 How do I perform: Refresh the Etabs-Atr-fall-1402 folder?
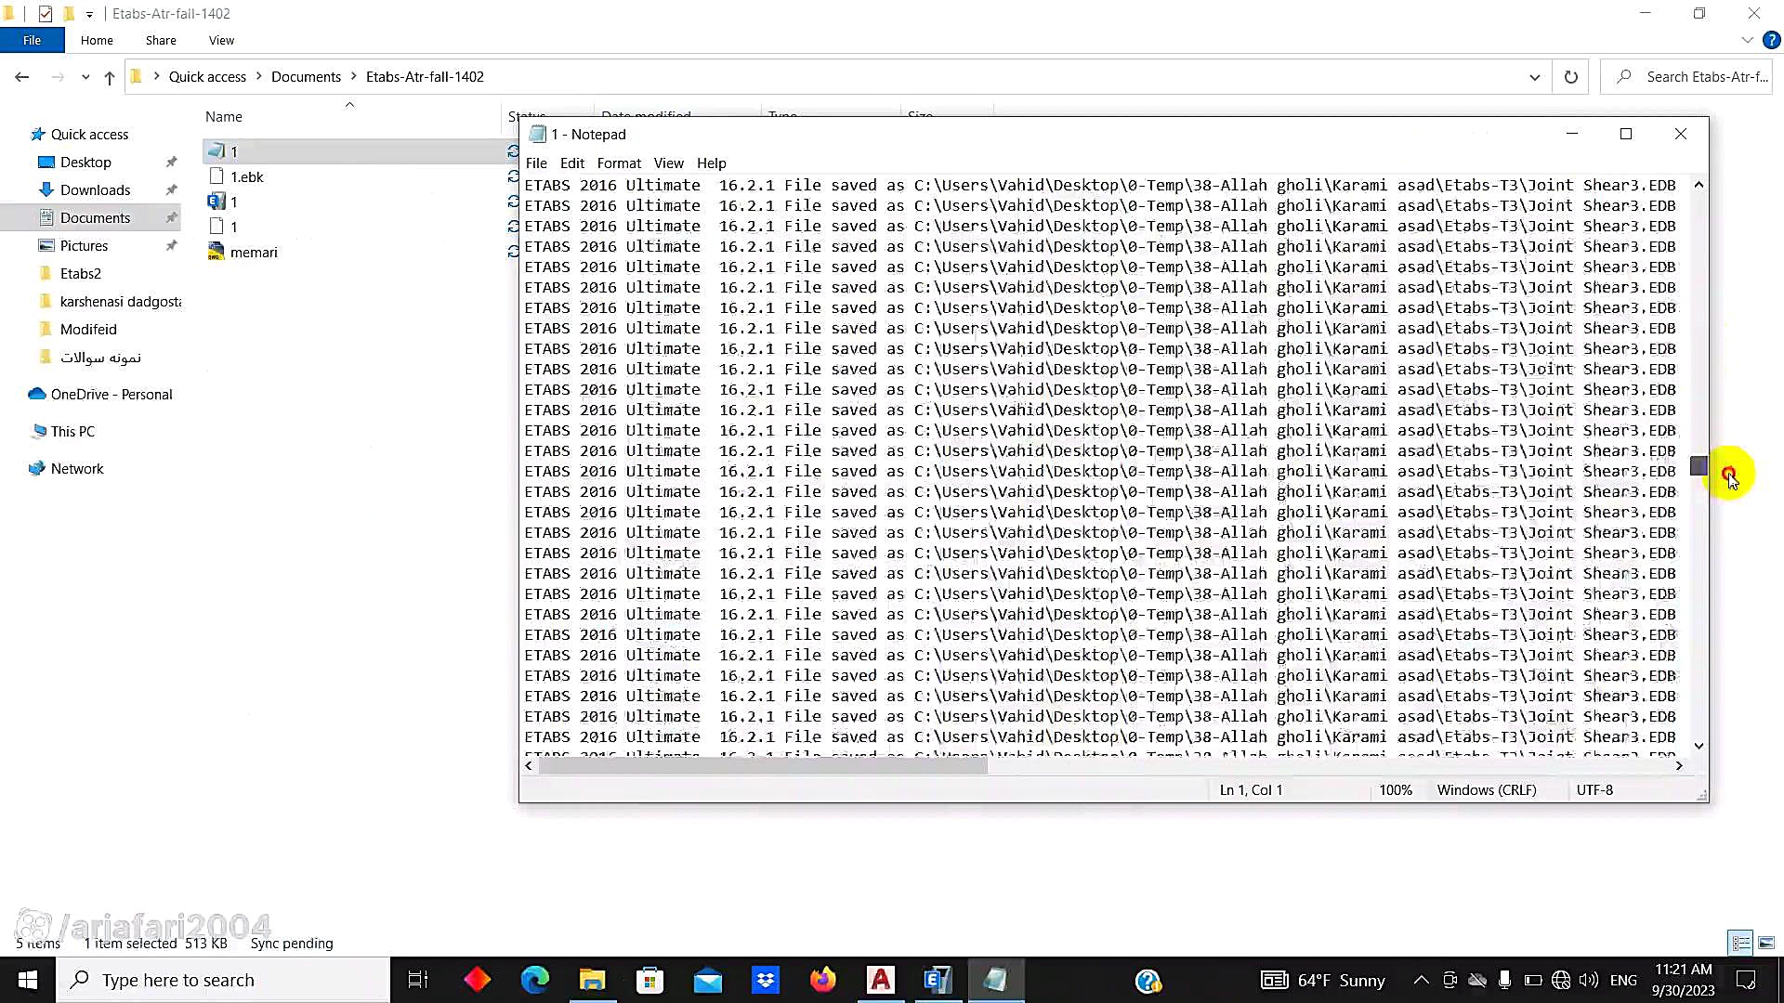tap(1570, 77)
